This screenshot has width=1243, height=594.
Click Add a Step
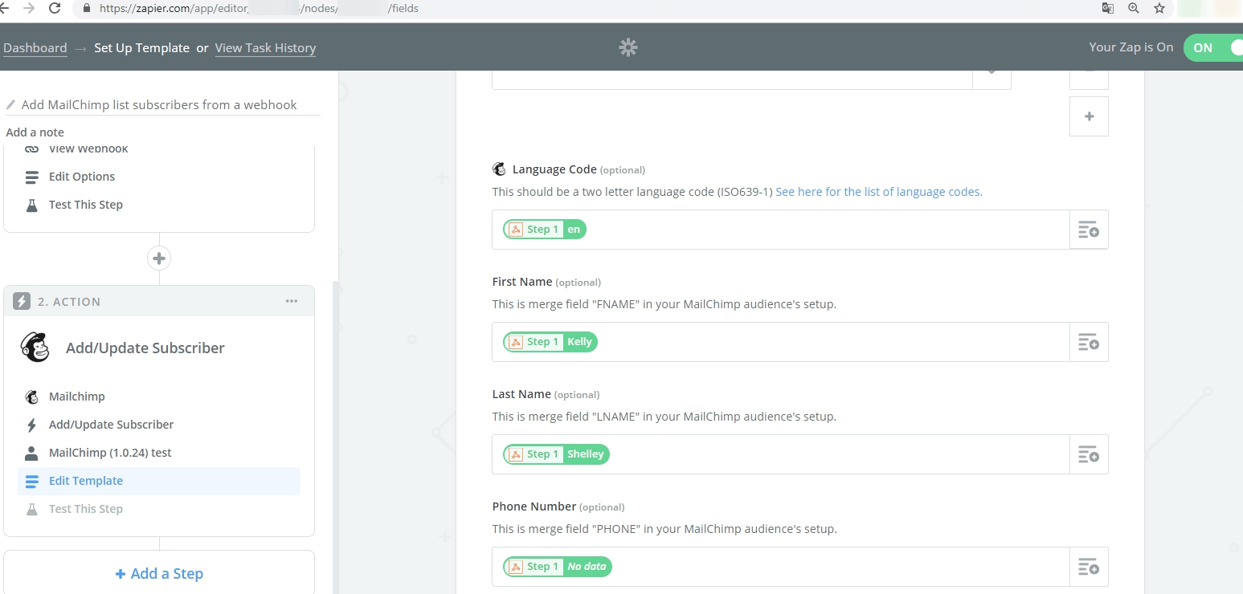(159, 573)
